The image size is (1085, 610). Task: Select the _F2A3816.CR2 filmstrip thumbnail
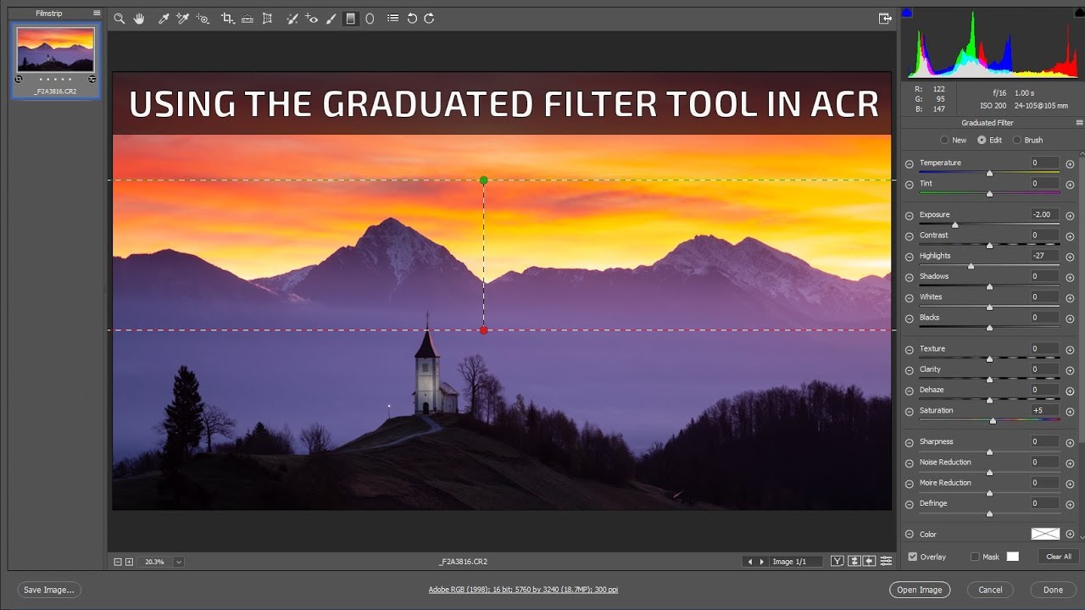pyautogui.click(x=55, y=49)
